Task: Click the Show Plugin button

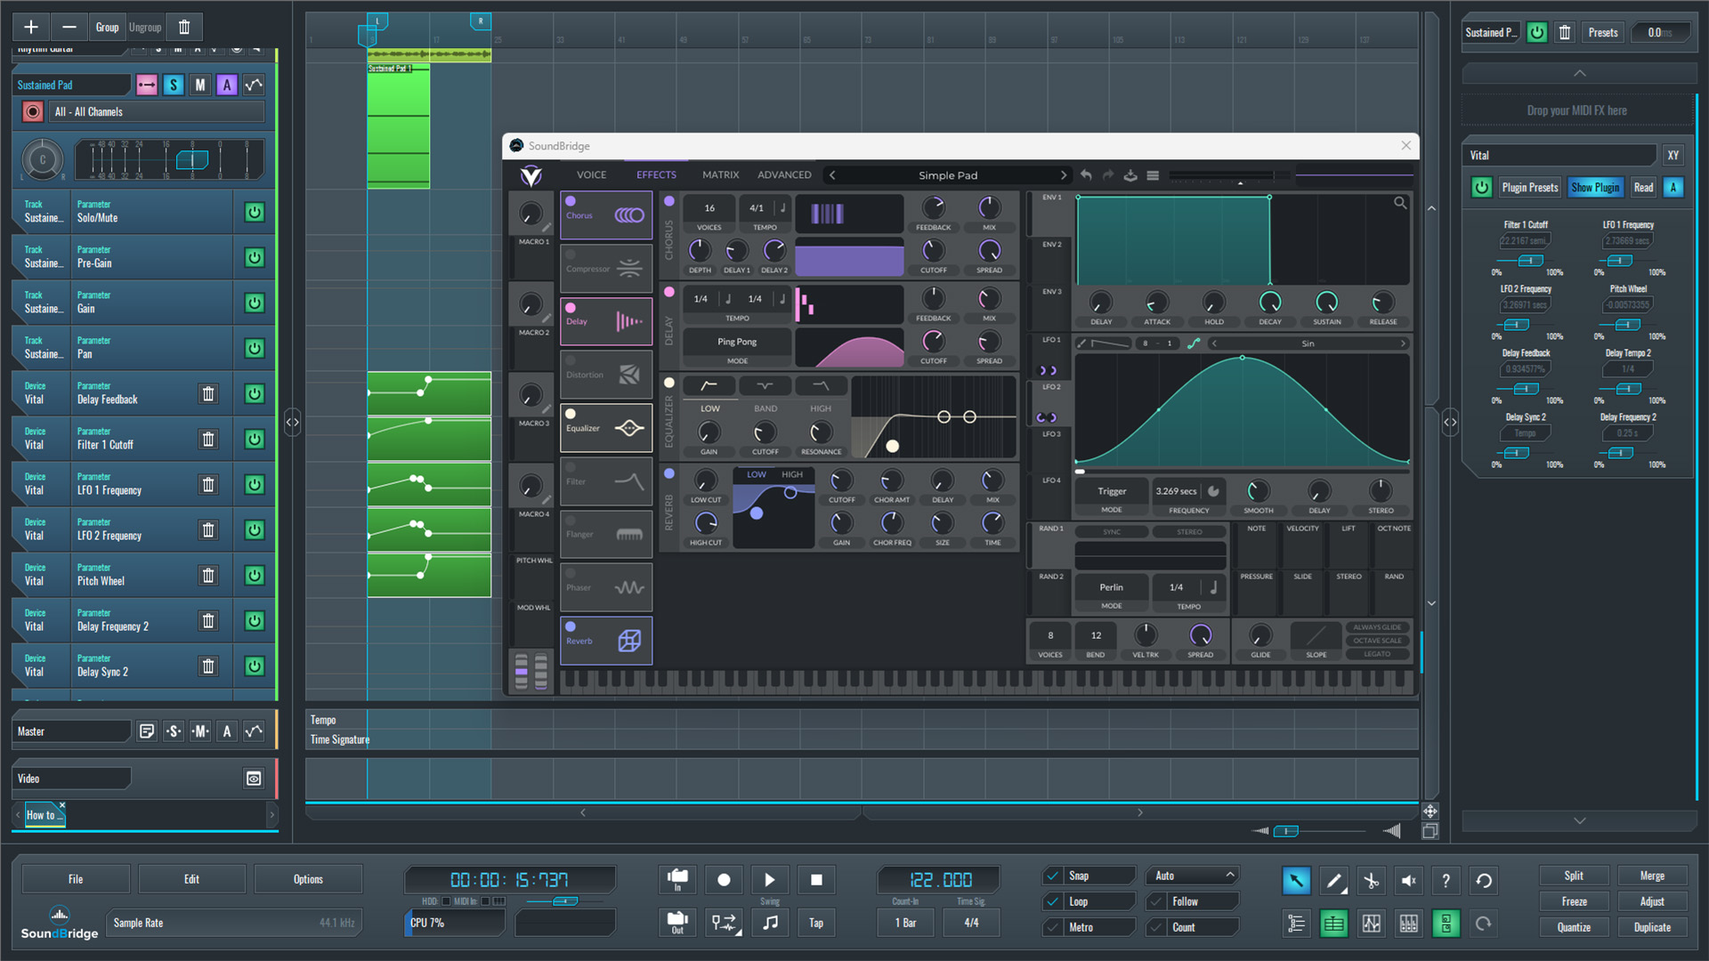Action: [x=1595, y=188]
